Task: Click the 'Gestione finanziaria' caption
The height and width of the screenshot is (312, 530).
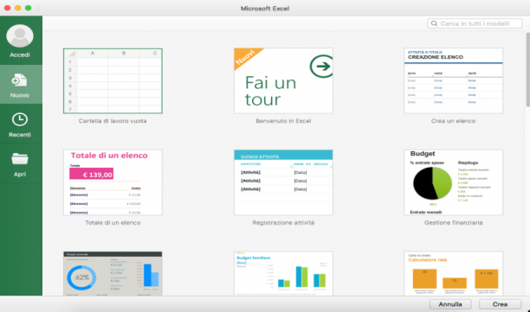Action: (453, 223)
